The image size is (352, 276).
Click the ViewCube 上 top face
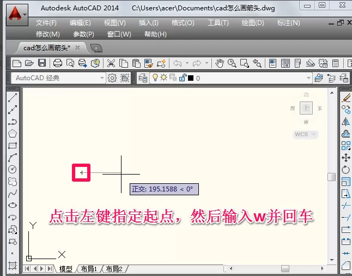coord(306,108)
